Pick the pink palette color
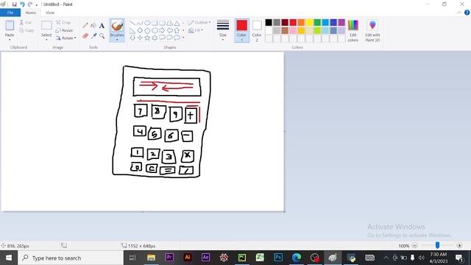The width and height of the screenshot is (471, 265). point(293,30)
